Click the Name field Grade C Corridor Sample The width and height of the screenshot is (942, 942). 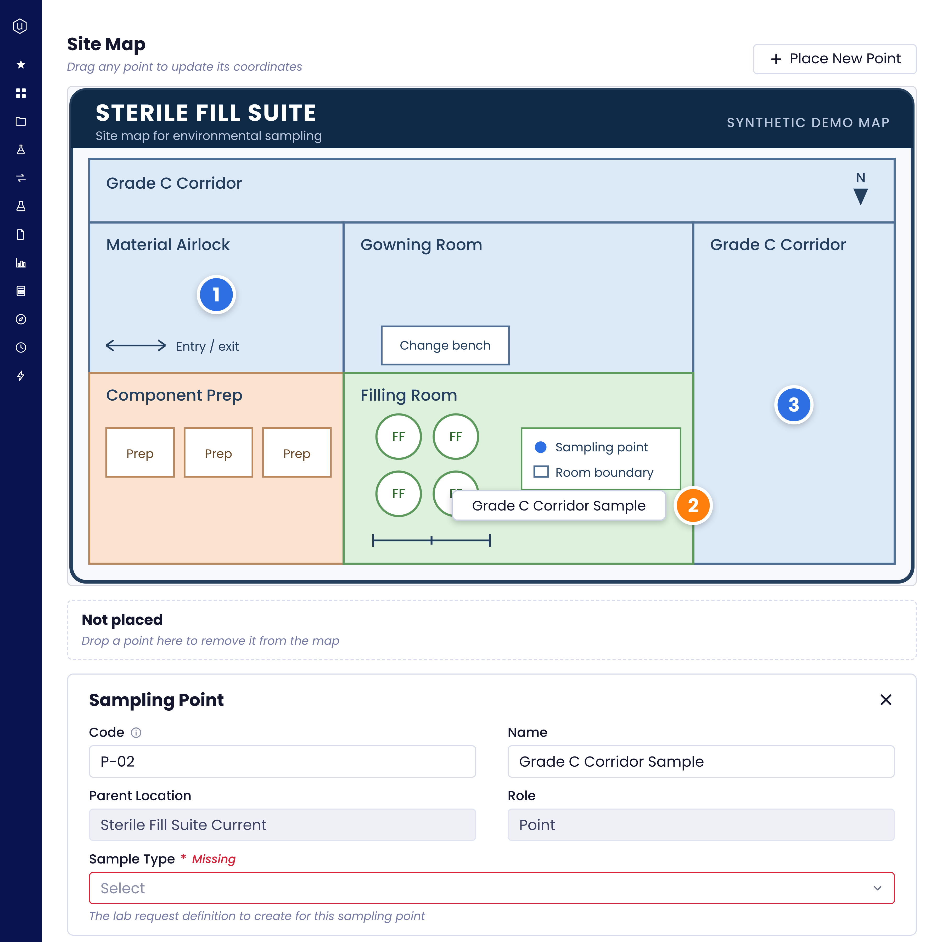[x=701, y=761]
